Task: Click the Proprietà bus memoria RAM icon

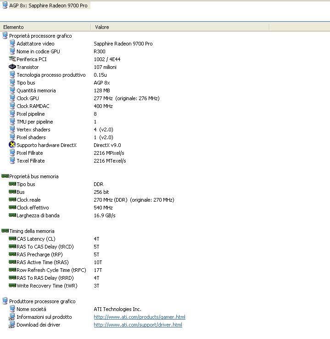Action: (5, 176)
